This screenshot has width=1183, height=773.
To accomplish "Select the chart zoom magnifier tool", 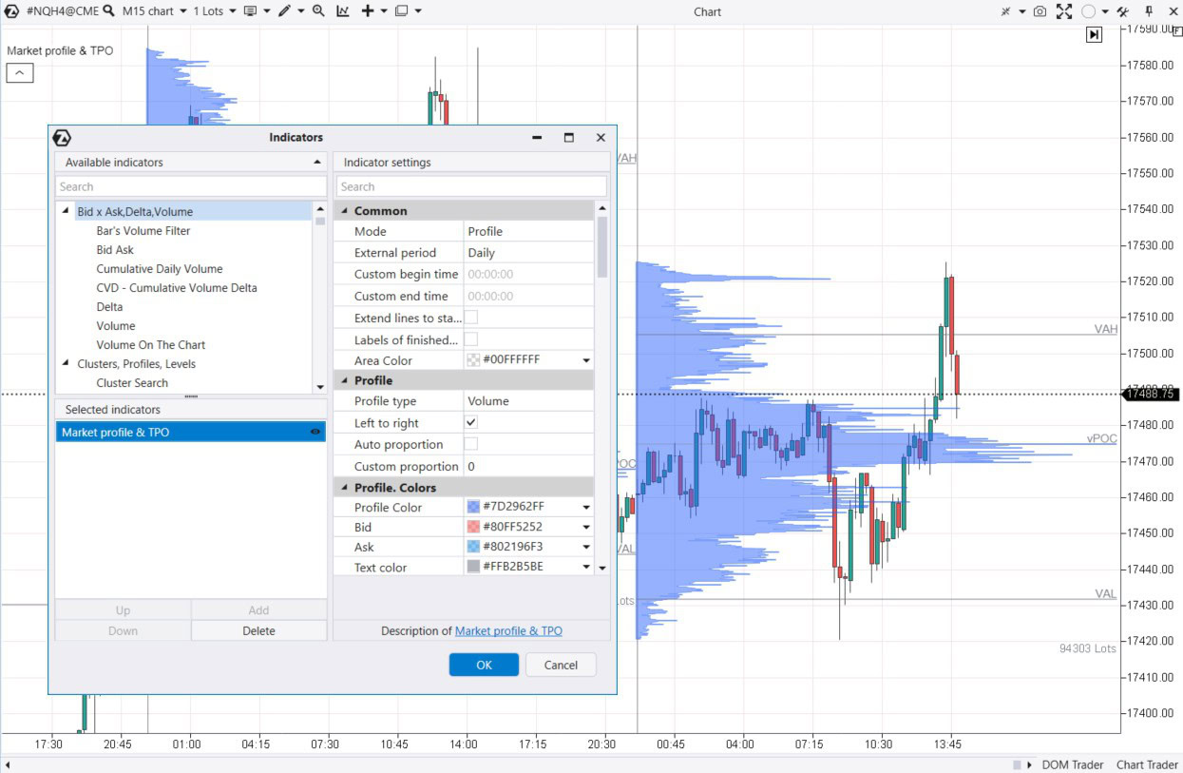I will pyautogui.click(x=318, y=11).
